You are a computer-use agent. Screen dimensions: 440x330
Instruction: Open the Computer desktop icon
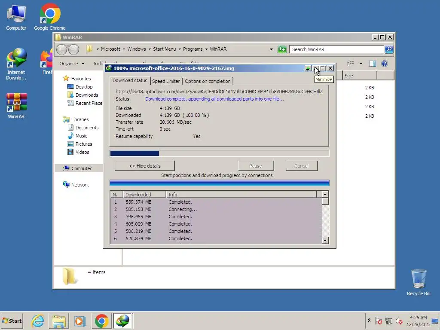(x=16, y=17)
